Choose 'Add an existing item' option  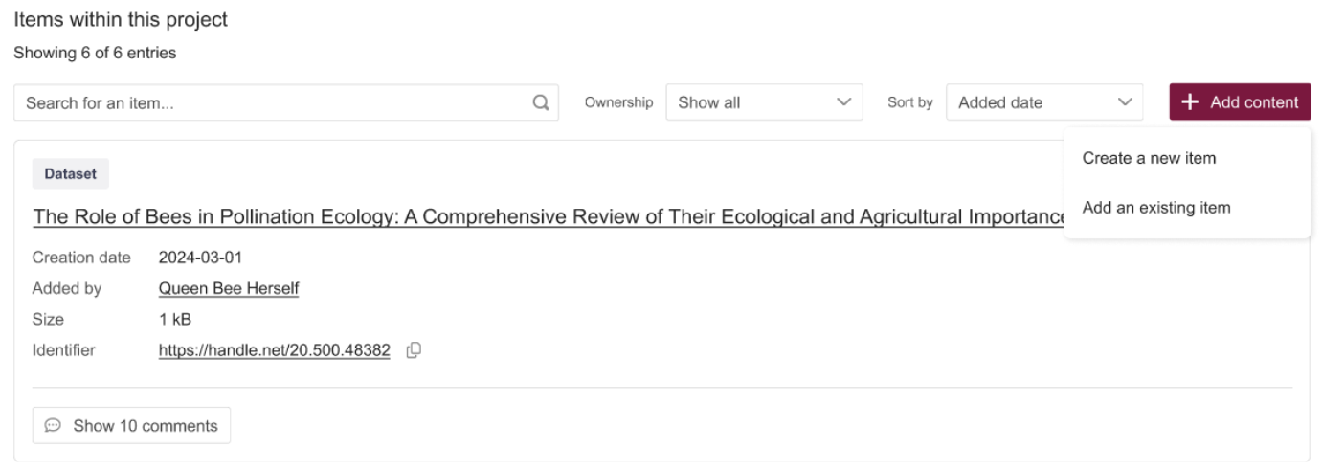coord(1155,208)
